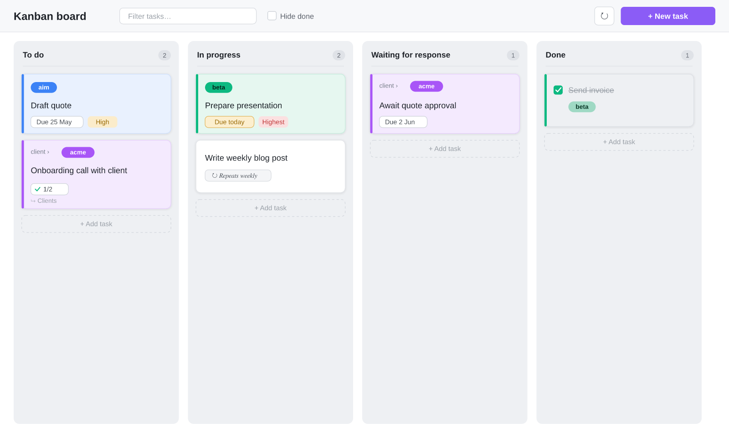Viewport: 729px width, 433px height.
Task: Focus the Filter tasks input field
Action: [188, 16]
